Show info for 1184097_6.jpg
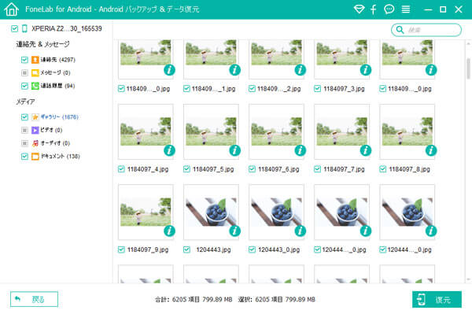Image resolution: width=472 pixels, height=314 pixels. 301,150
